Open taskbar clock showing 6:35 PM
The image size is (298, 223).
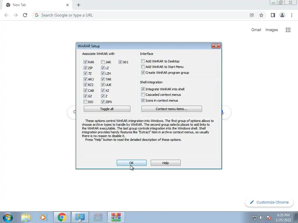point(283,217)
